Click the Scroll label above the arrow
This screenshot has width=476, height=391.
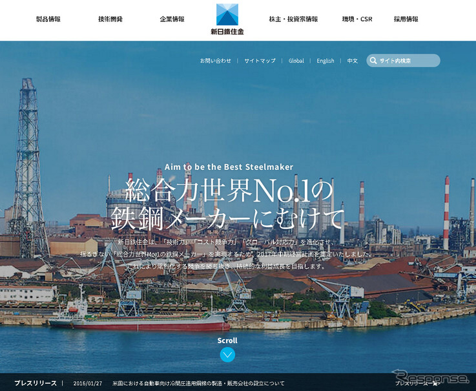tap(227, 341)
